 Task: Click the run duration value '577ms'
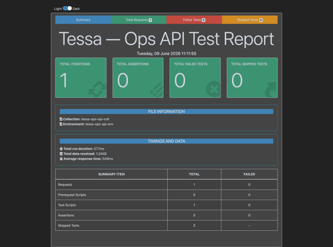click(x=99, y=149)
